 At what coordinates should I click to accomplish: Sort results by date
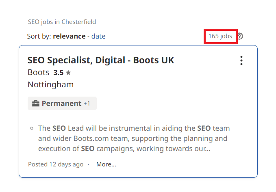click(98, 36)
